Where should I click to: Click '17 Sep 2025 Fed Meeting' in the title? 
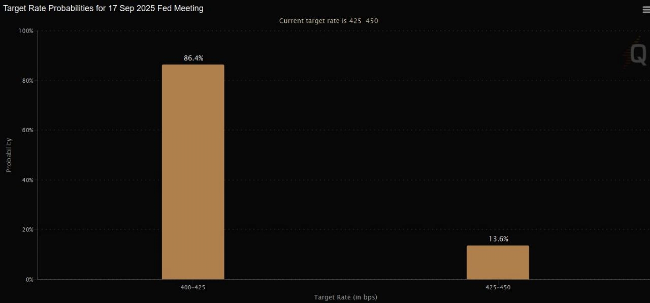tap(155, 8)
